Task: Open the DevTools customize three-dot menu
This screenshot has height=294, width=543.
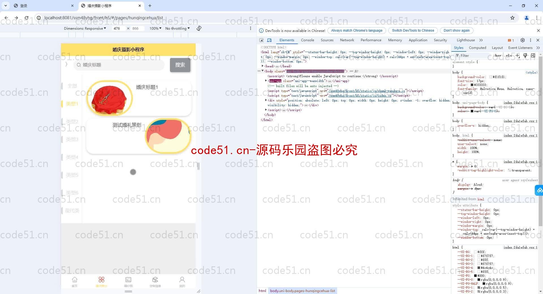Action: (531, 40)
